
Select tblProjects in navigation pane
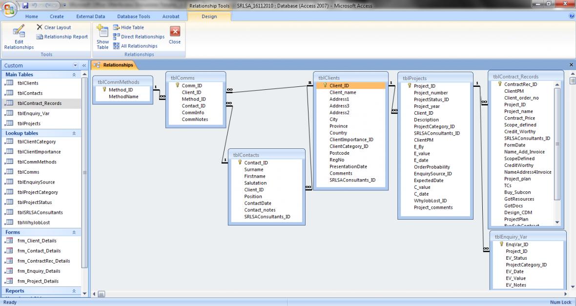pos(29,123)
